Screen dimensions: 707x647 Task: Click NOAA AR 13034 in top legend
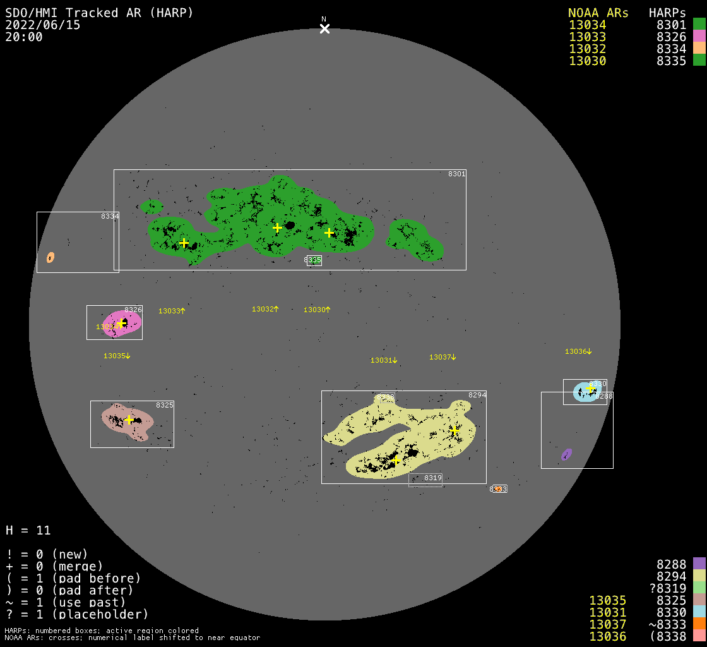point(587,25)
